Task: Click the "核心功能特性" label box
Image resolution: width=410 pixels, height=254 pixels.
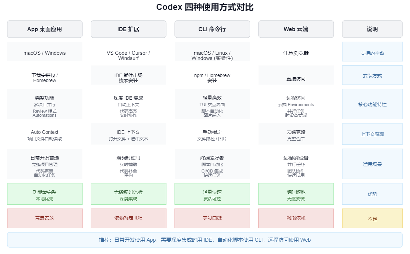Action: [372, 104]
